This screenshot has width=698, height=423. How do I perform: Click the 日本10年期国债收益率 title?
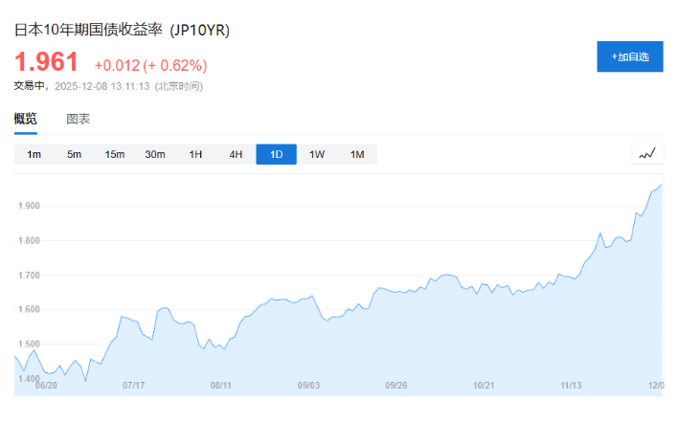point(88,30)
